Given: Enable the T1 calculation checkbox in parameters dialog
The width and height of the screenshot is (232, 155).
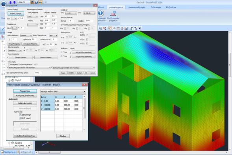Looking at the screenshot, I should coord(9,65).
